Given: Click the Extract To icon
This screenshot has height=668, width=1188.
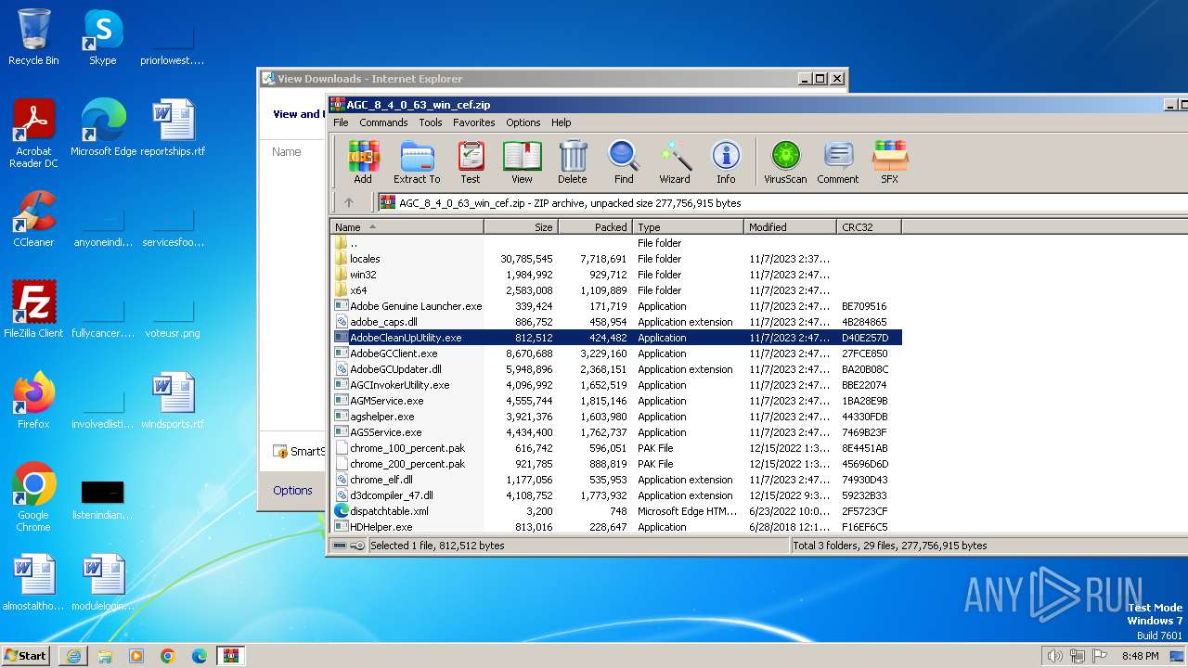Looking at the screenshot, I should (417, 162).
